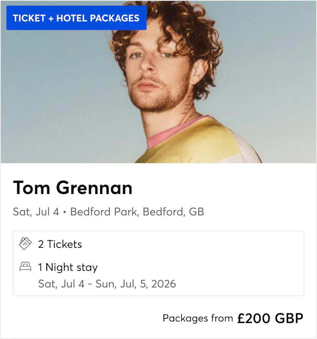Click the bottom price row of the card
317x339 pixels.
click(232, 318)
